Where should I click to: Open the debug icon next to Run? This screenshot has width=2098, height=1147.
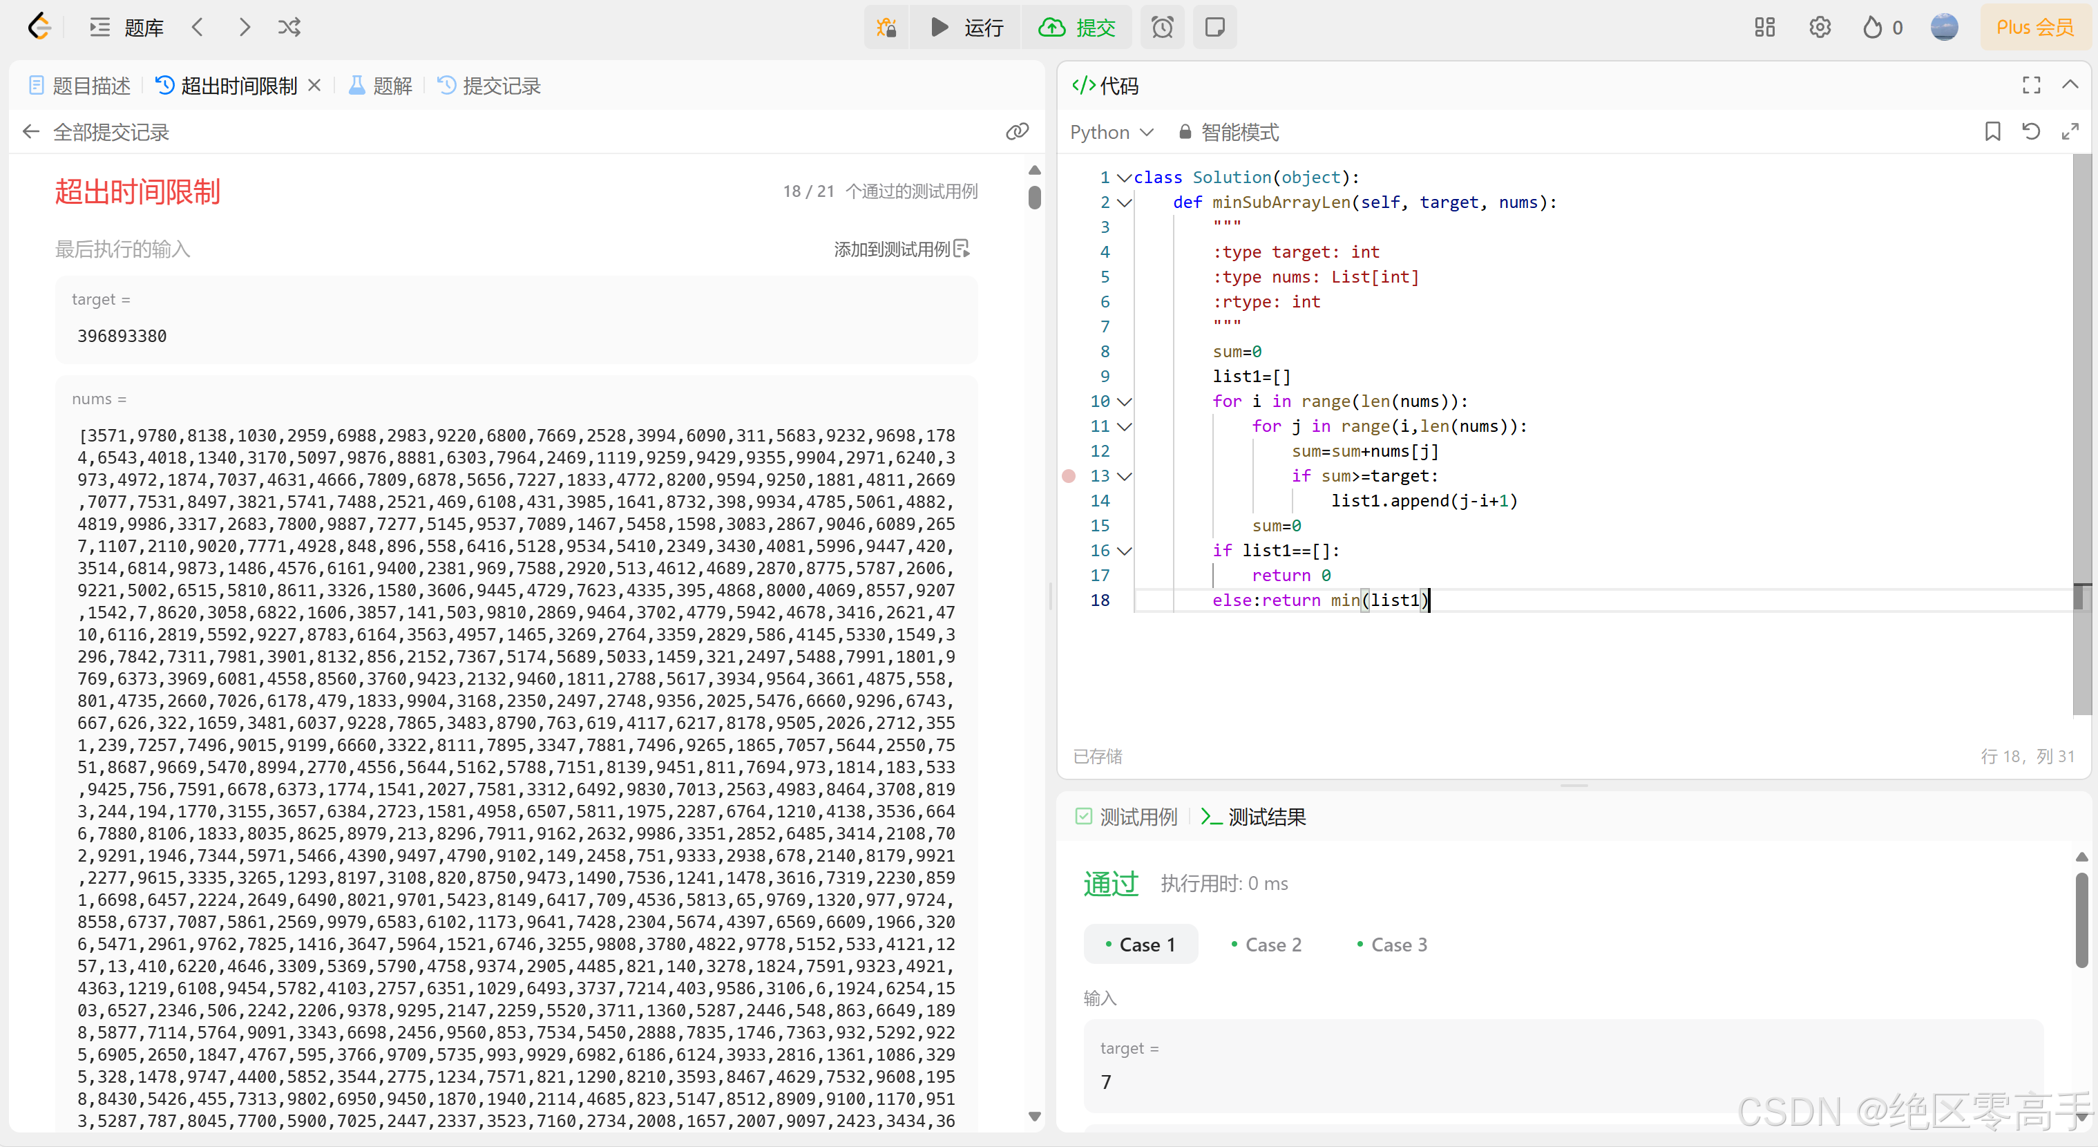pos(886,28)
